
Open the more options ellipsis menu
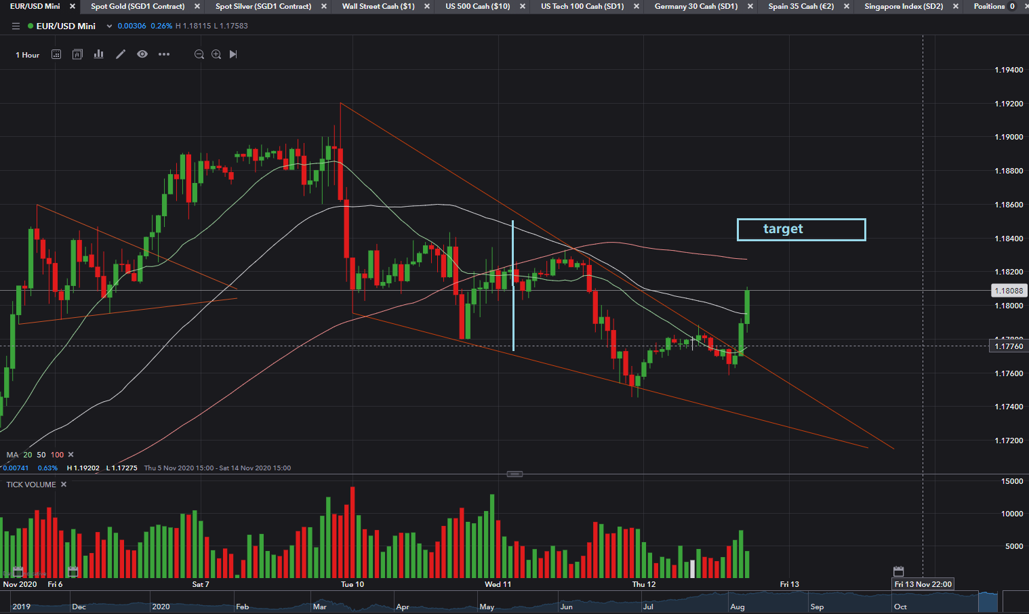point(164,54)
